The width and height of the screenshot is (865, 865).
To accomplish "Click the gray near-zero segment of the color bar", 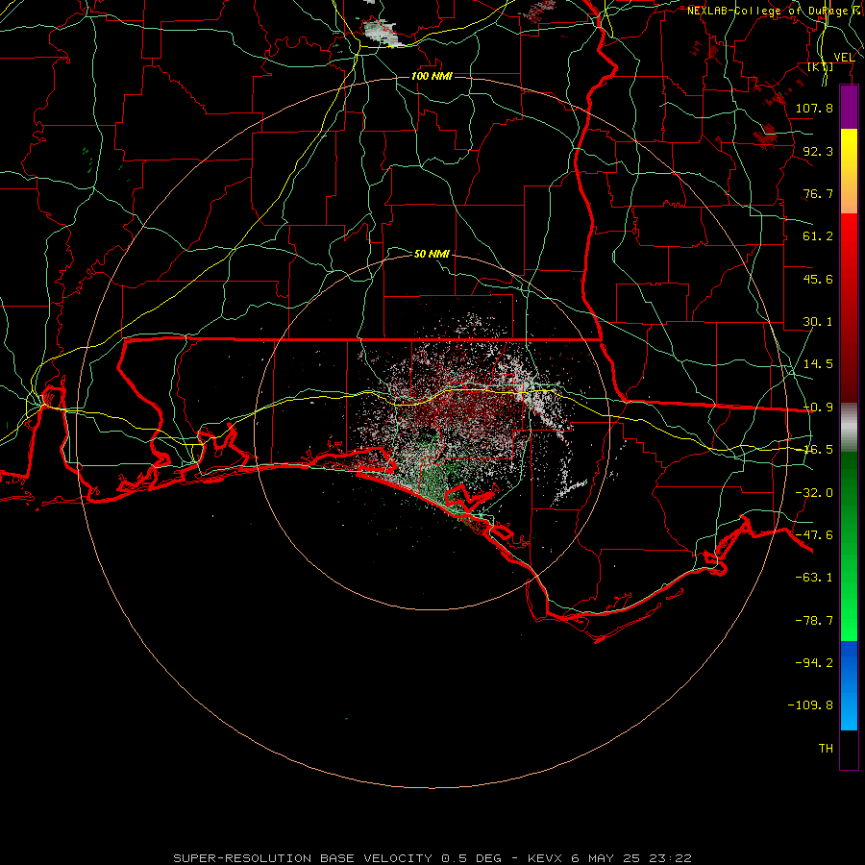I will point(849,427).
